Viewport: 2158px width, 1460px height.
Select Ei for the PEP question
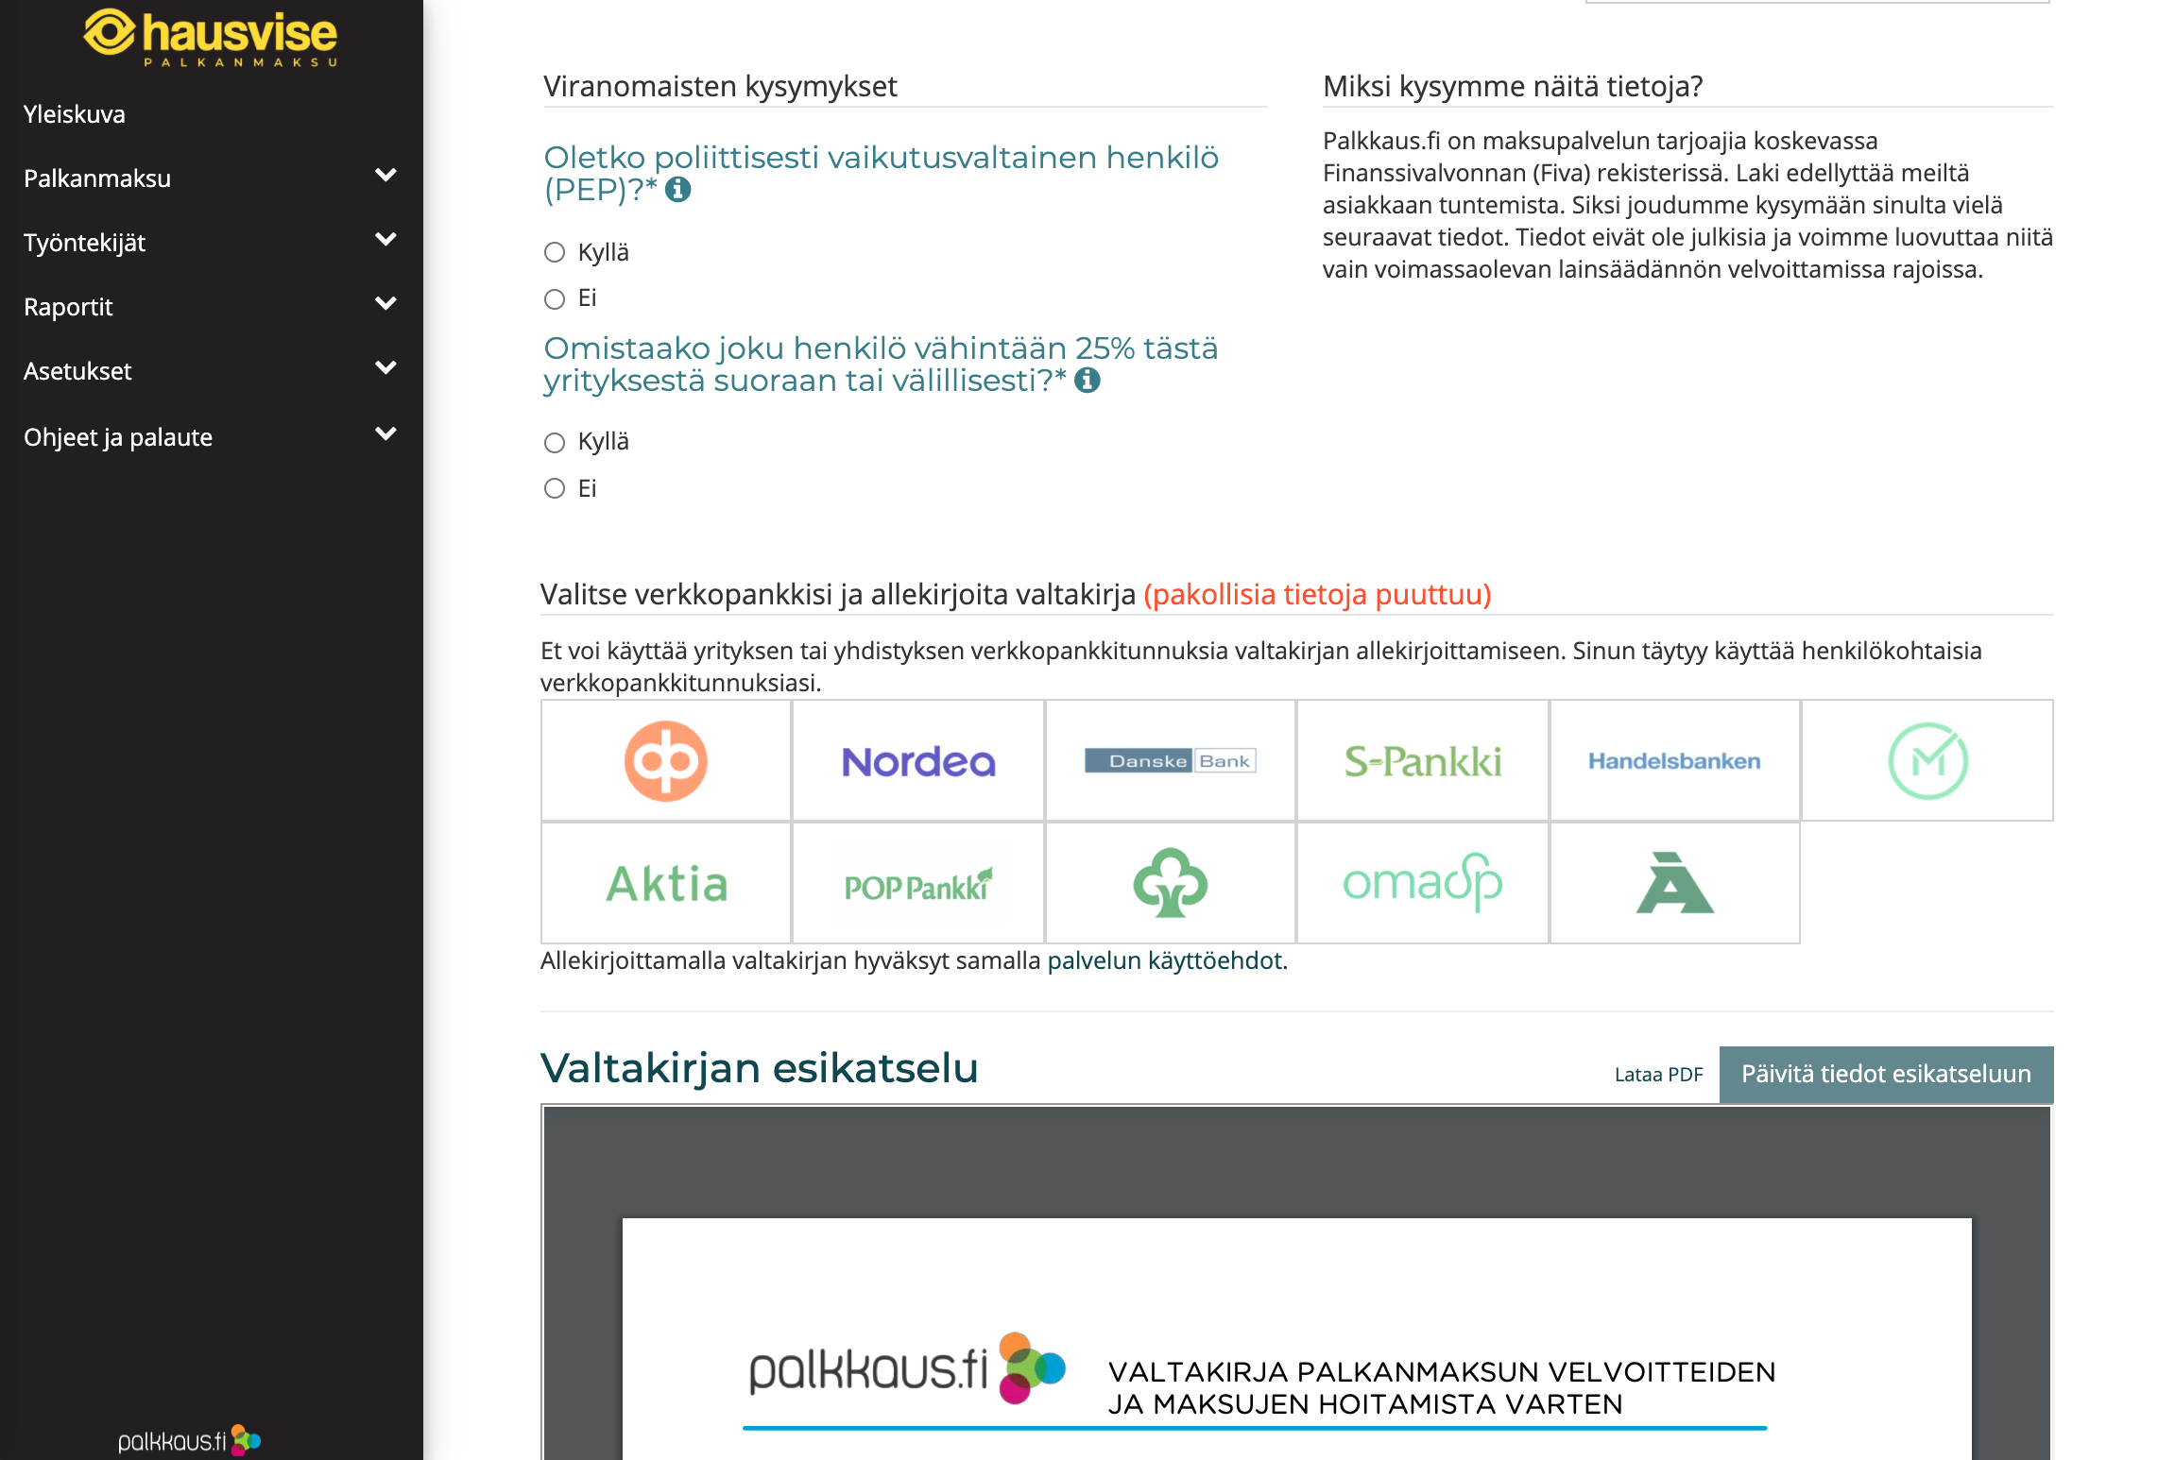[x=555, y=299]
